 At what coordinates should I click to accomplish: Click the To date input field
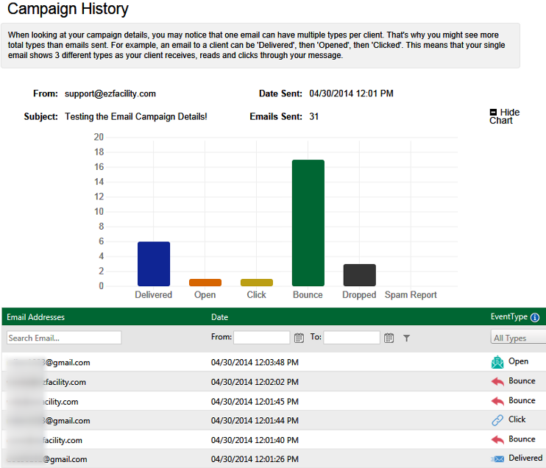(x=352, y=338)
